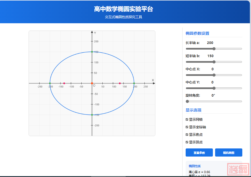Click the orange center point at origin

coord(92,83)
